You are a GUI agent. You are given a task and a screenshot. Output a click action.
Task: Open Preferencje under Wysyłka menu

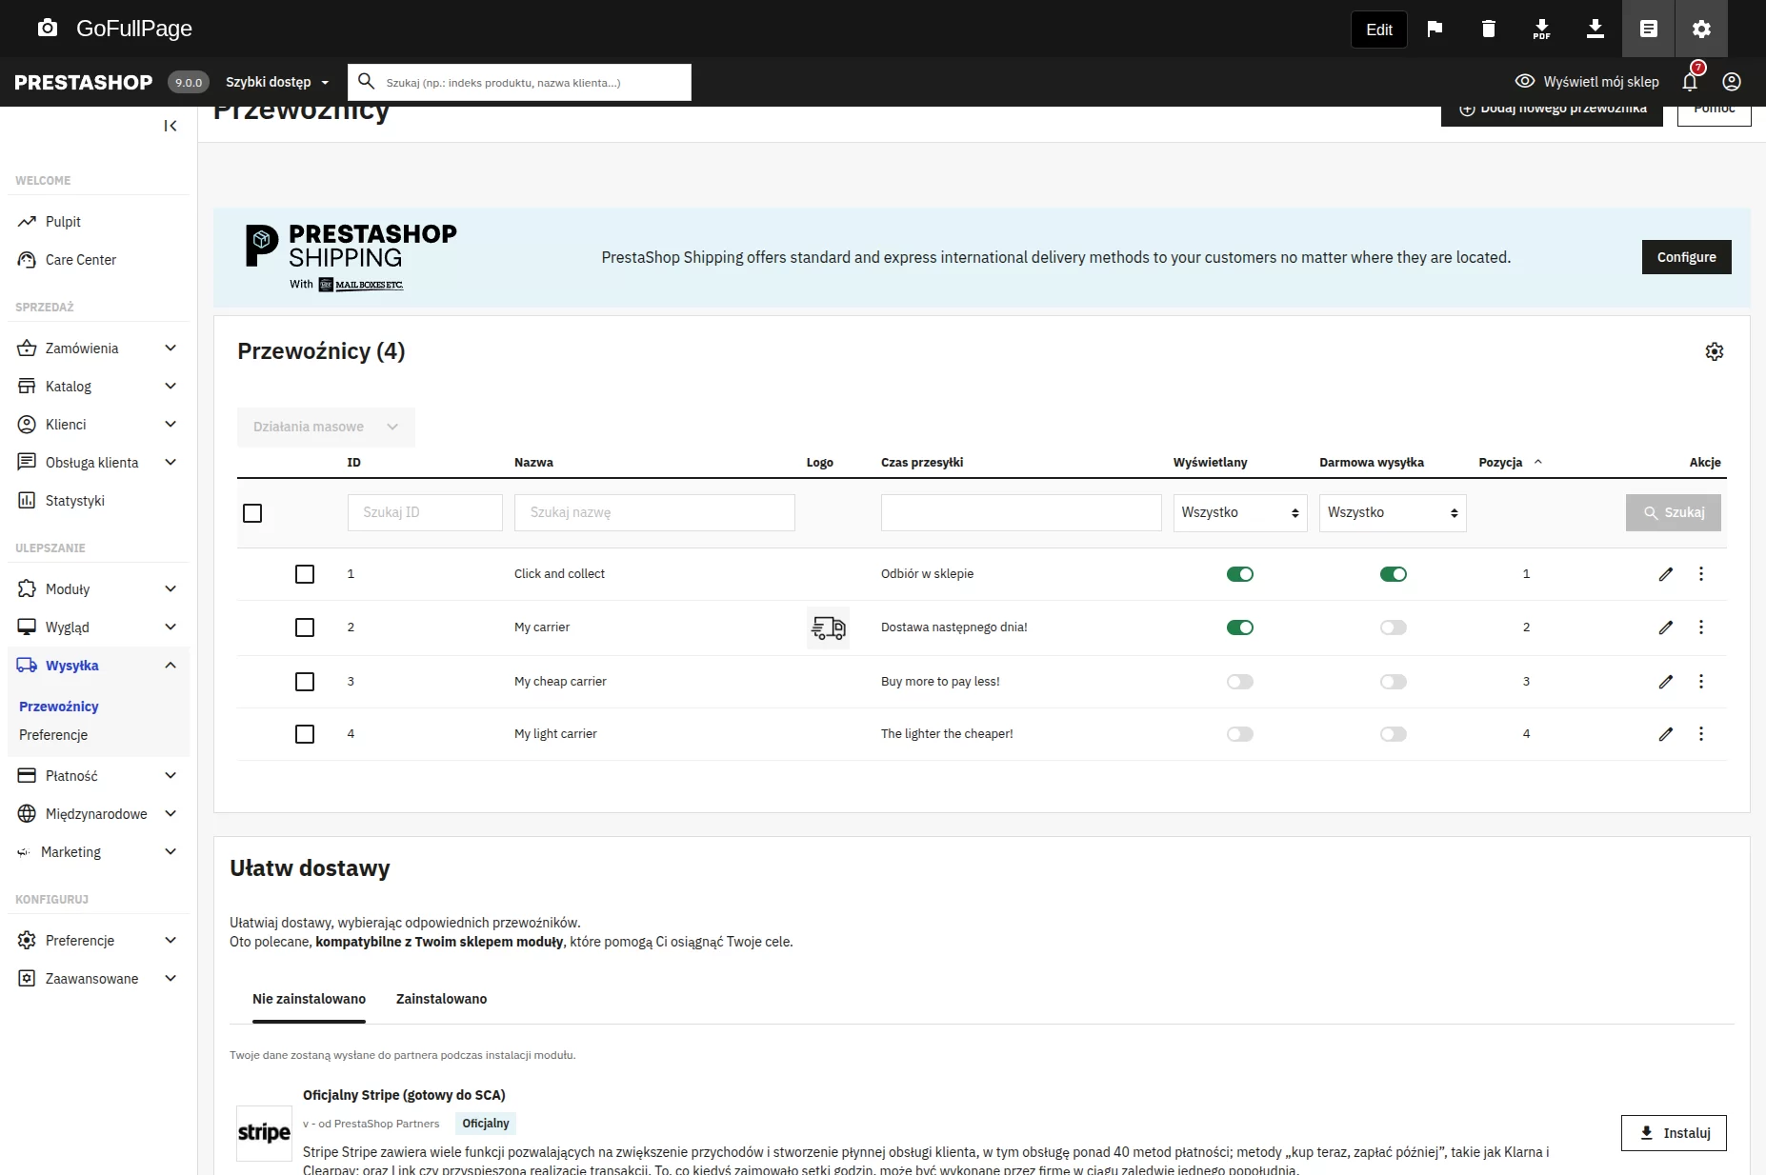coord(53,735)
